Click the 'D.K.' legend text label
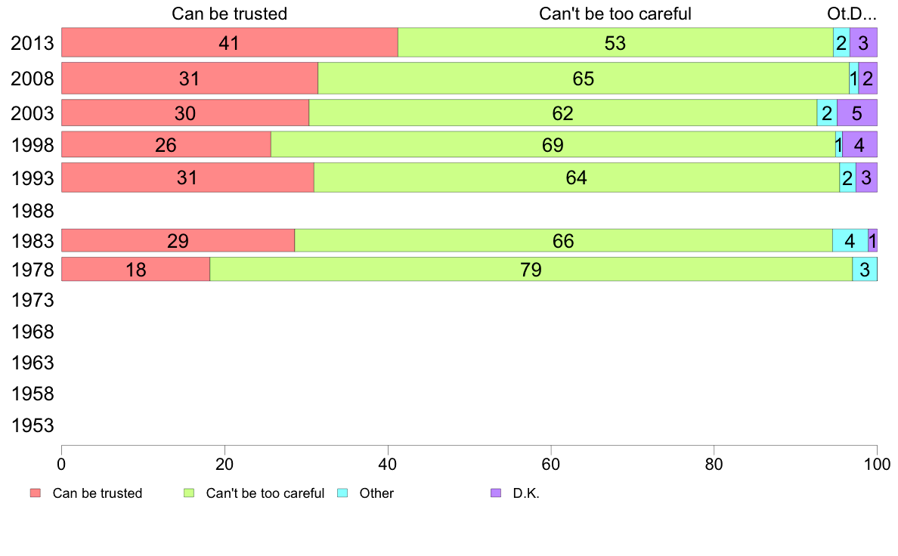Screen dimensions: 898x556 pyautogui.click(x=526, y=493)
